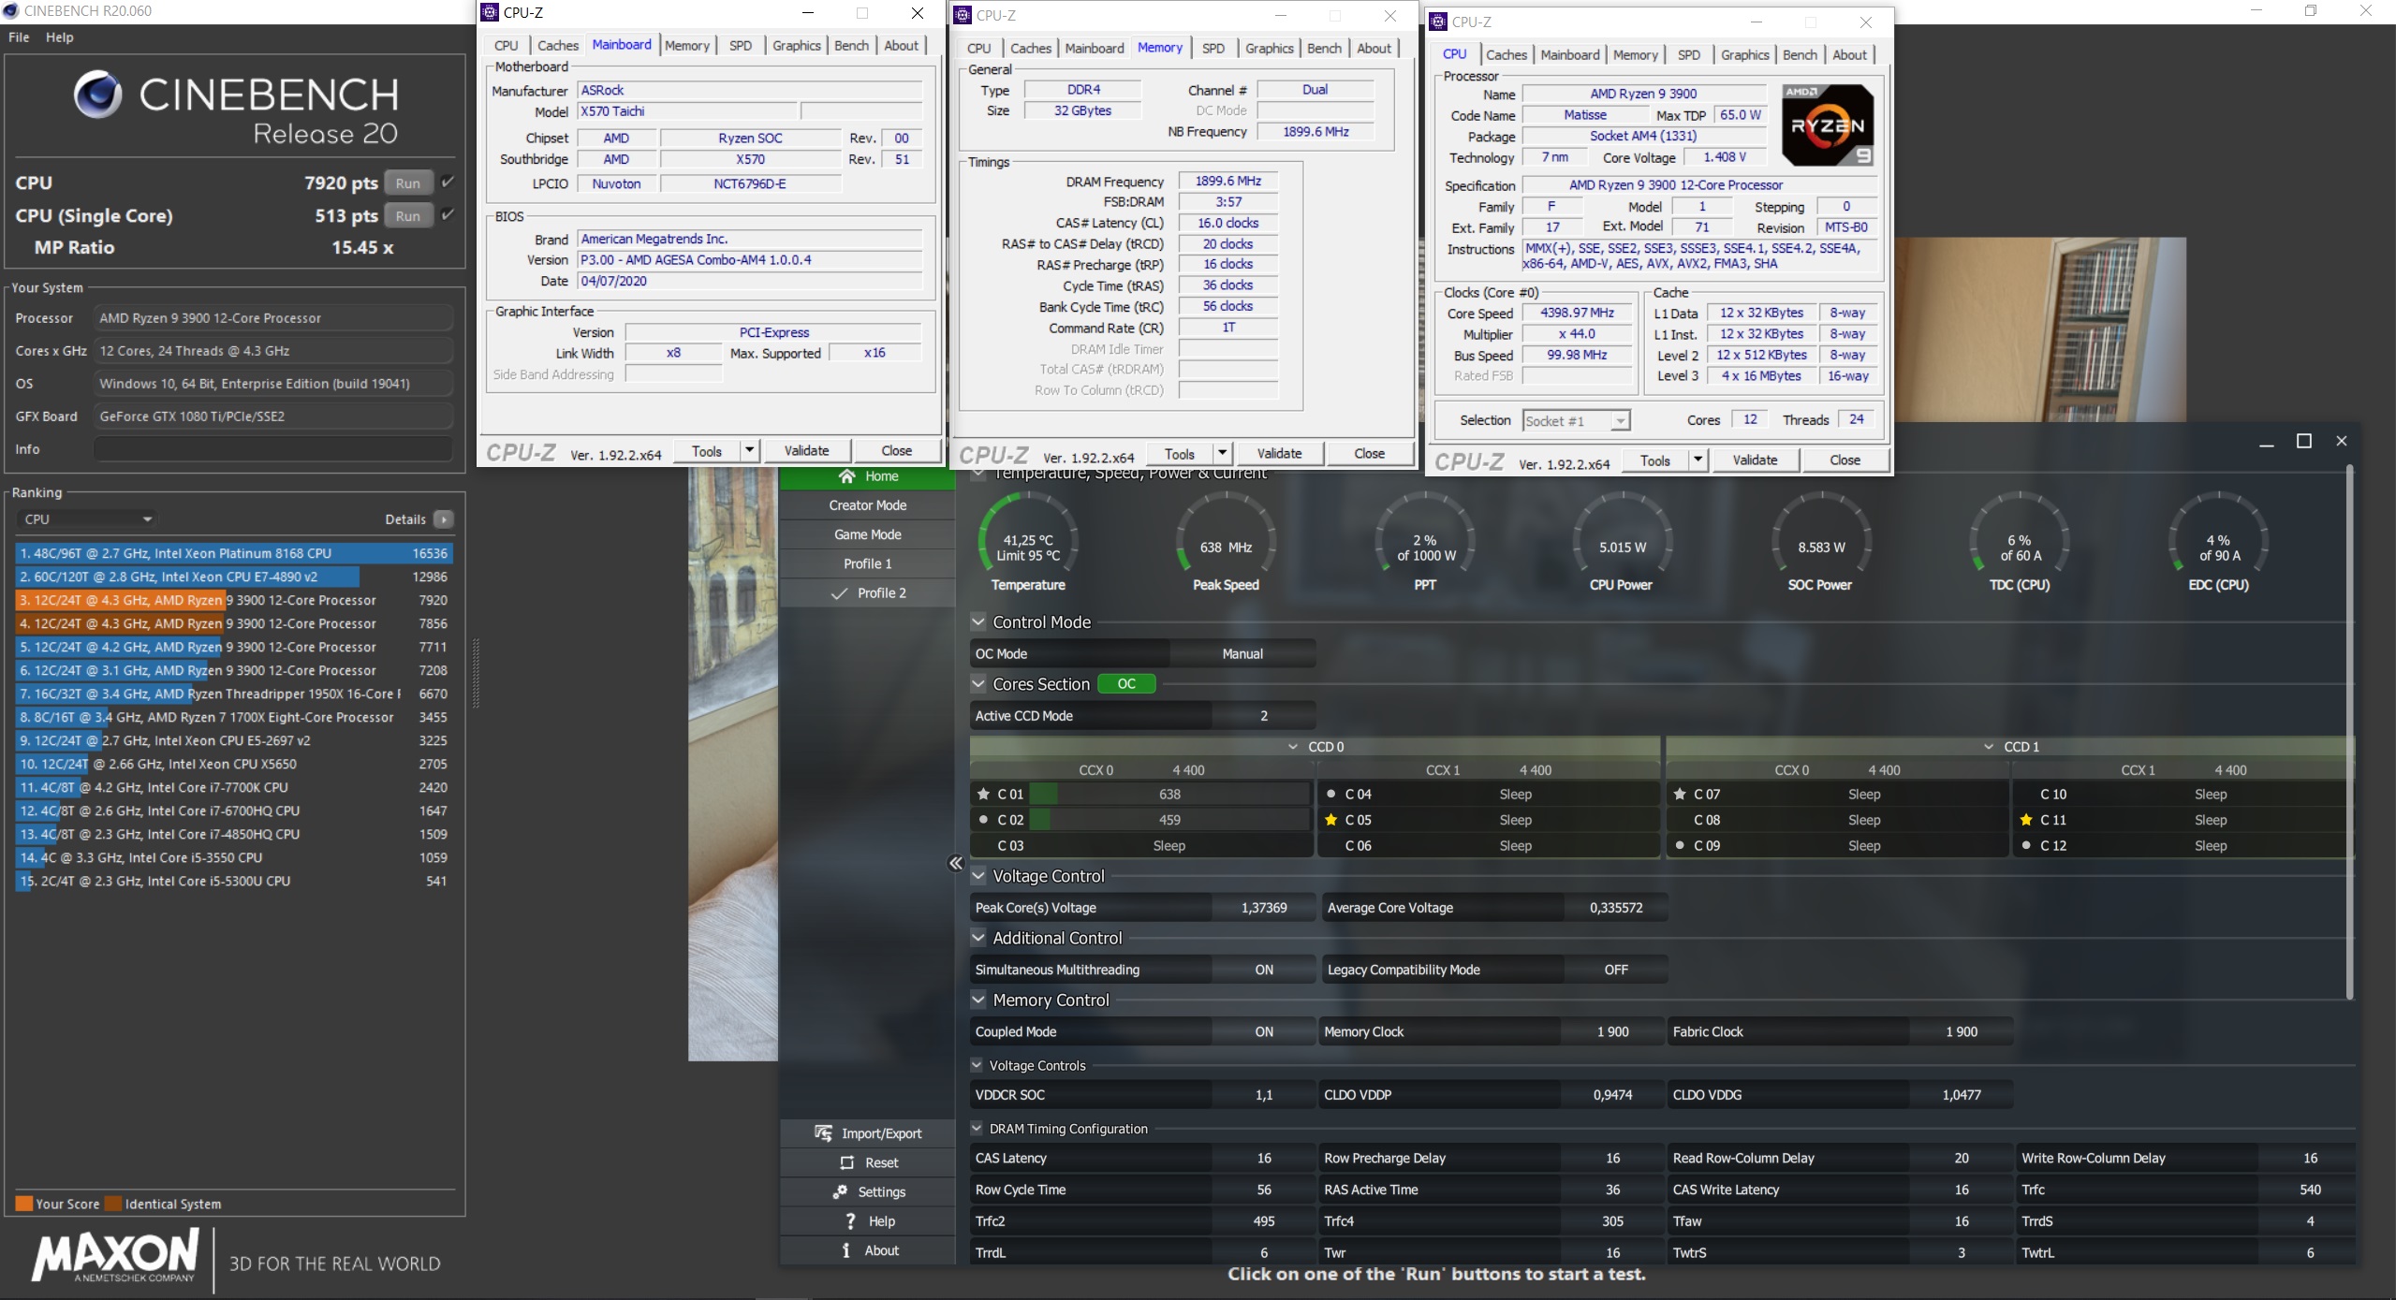Image resolution: width=2396 pixels, height=1300 pixels.
Task: Click the Ryzen Master vertical scrollbar
Action: pos(2349,730)
